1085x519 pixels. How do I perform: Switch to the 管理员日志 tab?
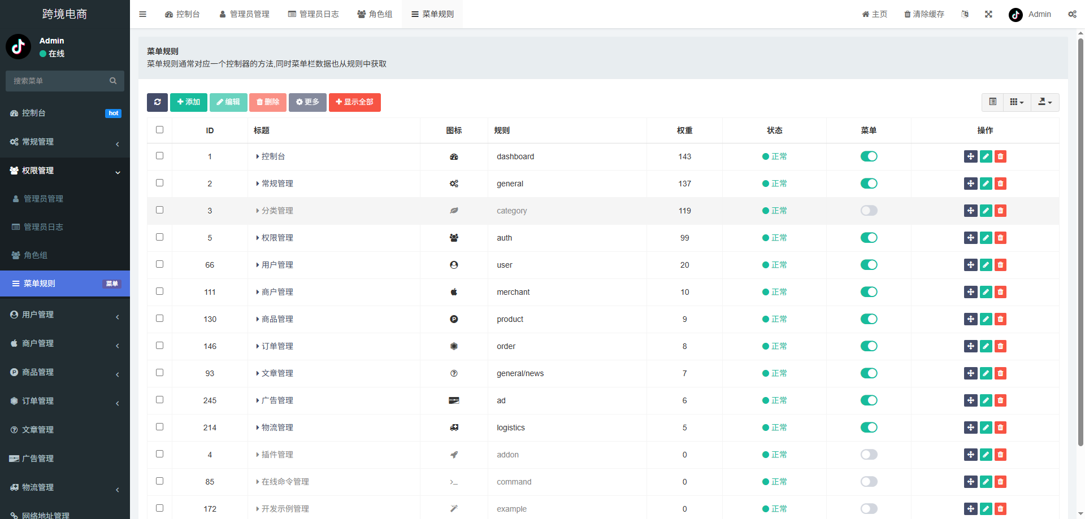click(x=314, y=14)
